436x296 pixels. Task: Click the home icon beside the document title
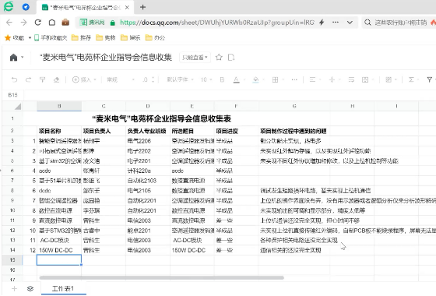click(x=13, y=58)
